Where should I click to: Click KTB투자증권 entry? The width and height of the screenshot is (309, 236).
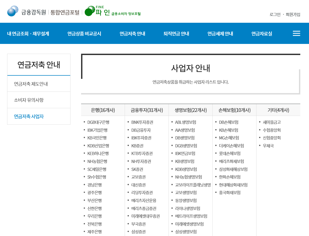pyautogui.click(x=142, y=153)
